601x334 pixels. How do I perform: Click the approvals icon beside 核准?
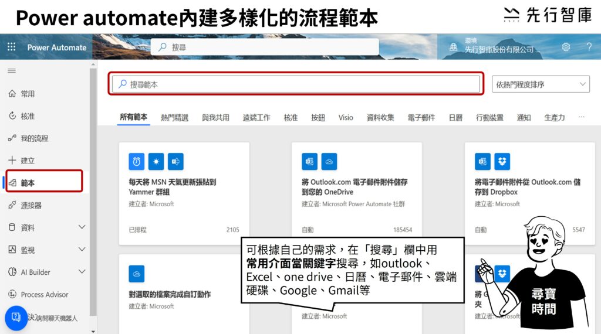coord(12,115)
